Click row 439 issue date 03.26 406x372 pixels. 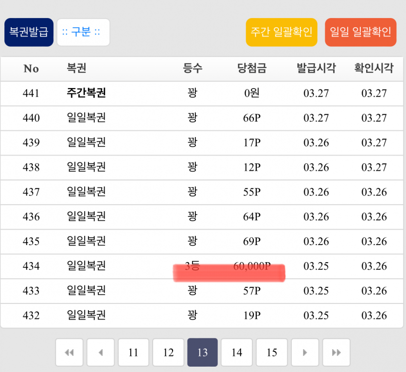tap(316, 142)
